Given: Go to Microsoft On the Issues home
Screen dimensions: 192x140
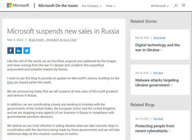Looking at the screenshot, I should (58, 5).
